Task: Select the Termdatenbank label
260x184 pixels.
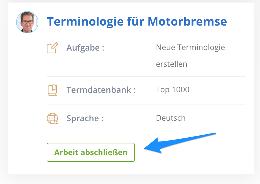Action: tap(101, 90)
